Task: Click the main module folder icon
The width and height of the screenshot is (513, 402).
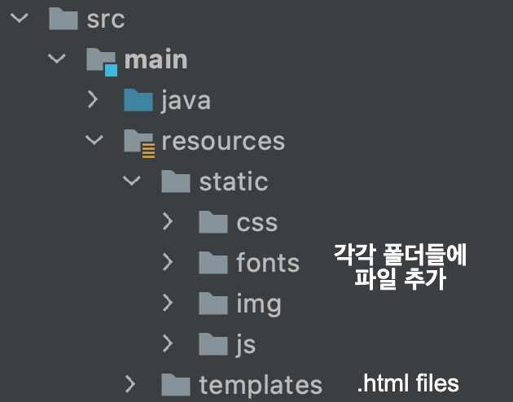Action: [x=102, y=62]
